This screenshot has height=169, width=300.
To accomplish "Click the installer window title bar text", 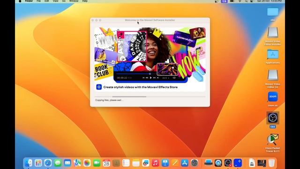I will pos(150,20).
